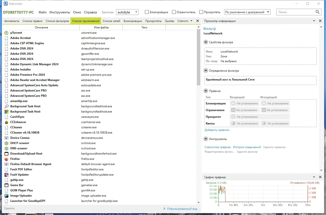The image size is (326, 215).
Task: Click the search magnifier icon
Action: coord(318,12)
